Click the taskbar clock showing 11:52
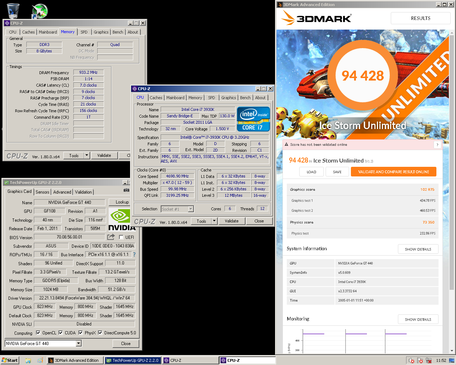Viewport: 456px width, 365px height. pyautogui.click(x=441, y=360)
